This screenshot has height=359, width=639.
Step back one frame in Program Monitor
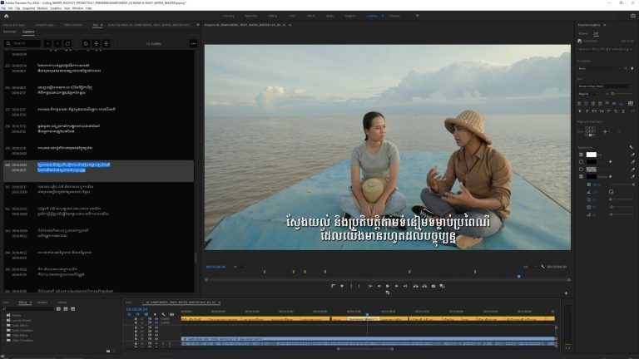[x=379, y=286]
